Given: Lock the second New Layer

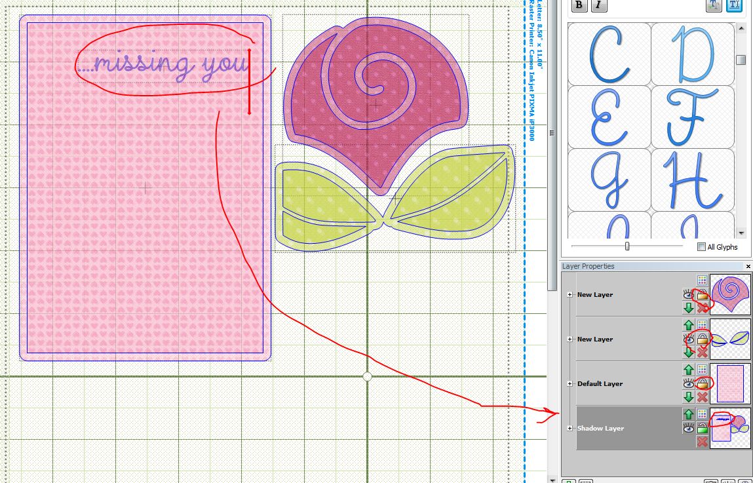Looking at the screenshot, I should tap(701, 339).
